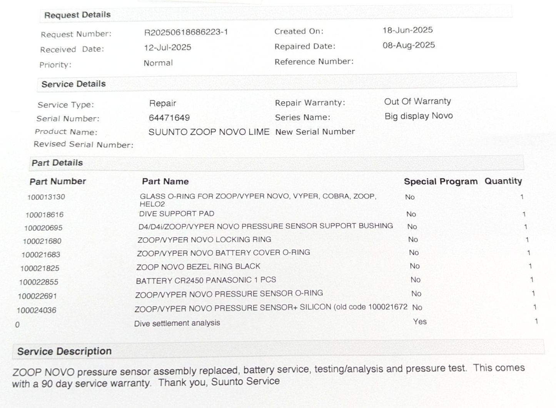Select the Big display Novo series name
556x408 pixels.
tap(419, 116)
